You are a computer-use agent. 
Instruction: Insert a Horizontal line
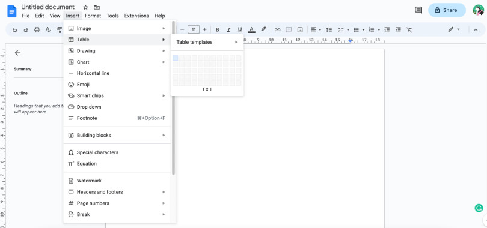117,73
